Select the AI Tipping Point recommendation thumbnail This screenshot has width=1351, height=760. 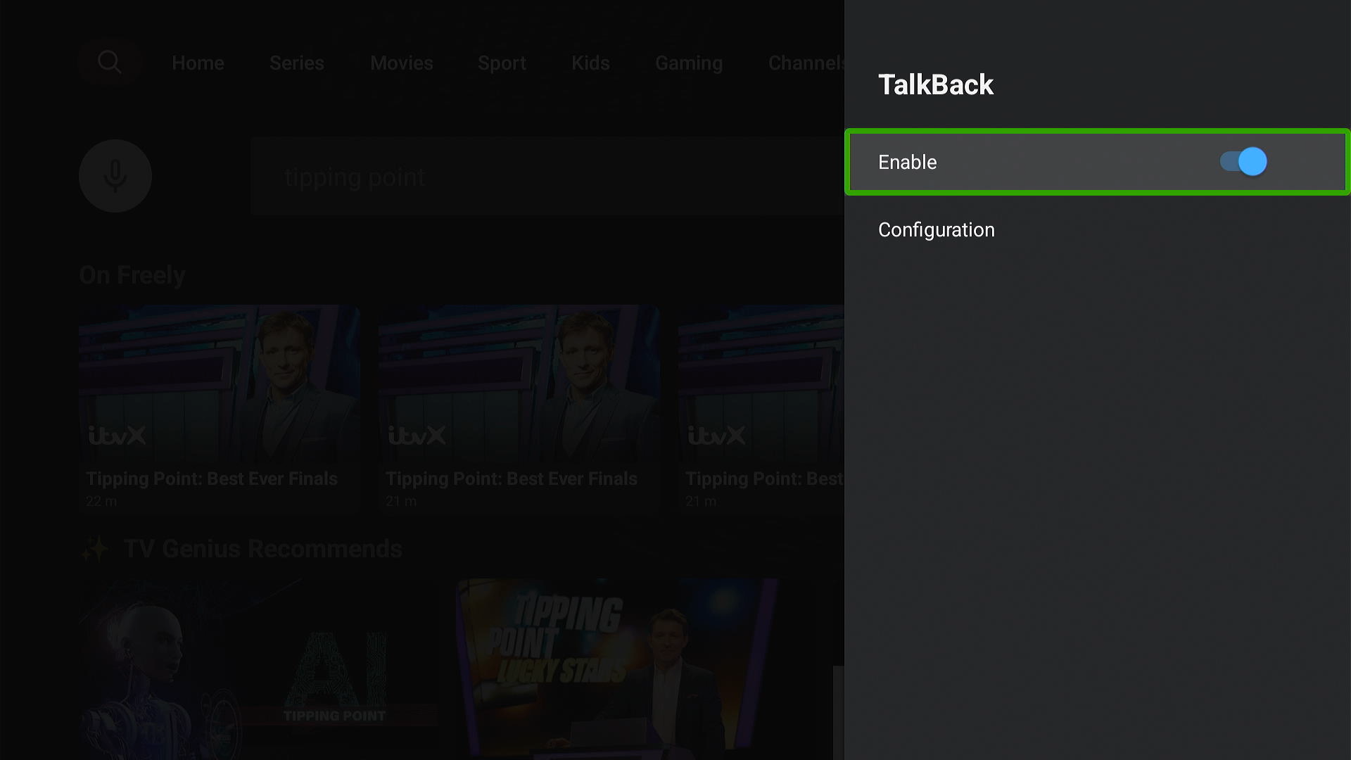click(258, 669)
